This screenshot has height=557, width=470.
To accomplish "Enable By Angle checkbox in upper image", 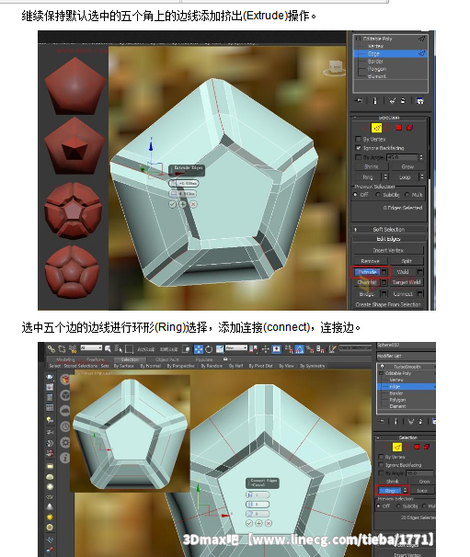I will [x=358, y=156].
